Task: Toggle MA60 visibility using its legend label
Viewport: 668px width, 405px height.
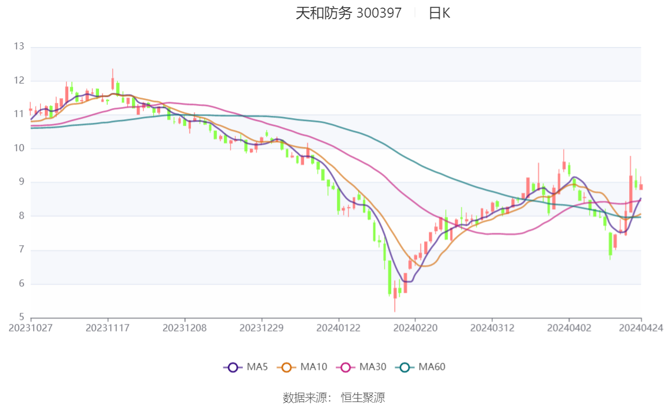Action: coord(432,367)
